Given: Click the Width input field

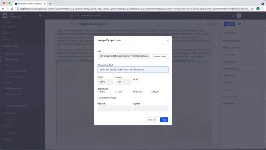Looking at the screenshot, I should [x=105, y=82].
